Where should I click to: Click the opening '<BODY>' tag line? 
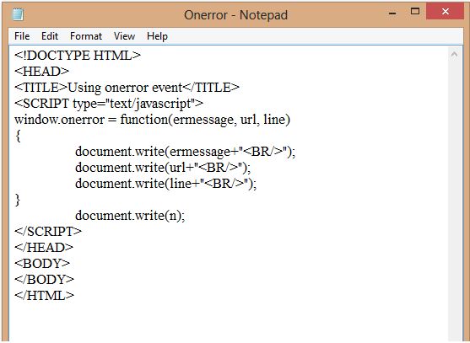tap(42, 264)
